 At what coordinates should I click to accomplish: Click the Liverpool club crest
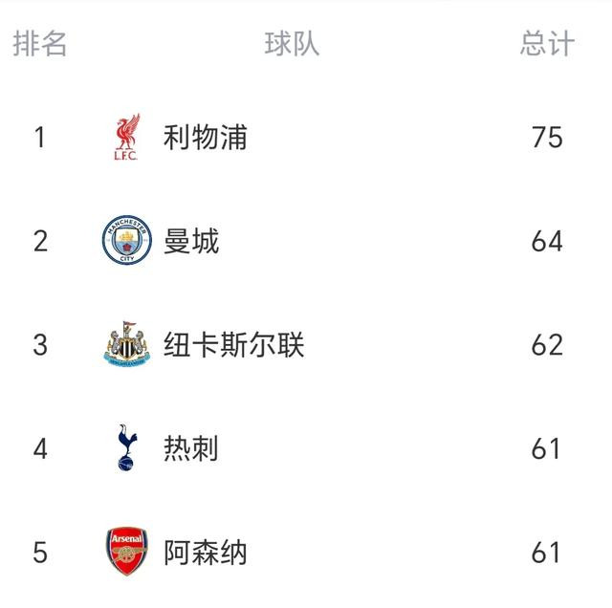click(x=126, y=138)
